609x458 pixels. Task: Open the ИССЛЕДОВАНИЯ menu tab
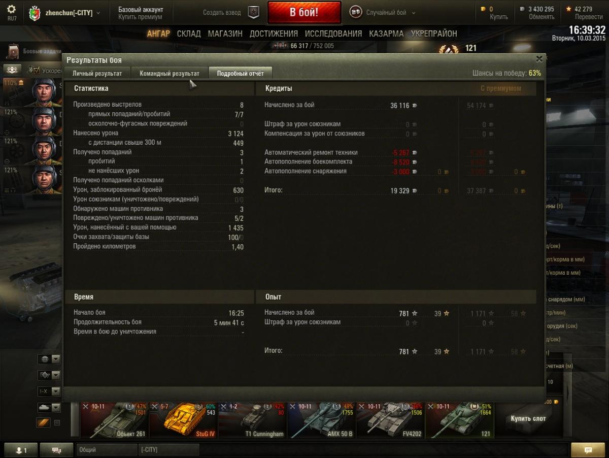click(x=333, y=34)
